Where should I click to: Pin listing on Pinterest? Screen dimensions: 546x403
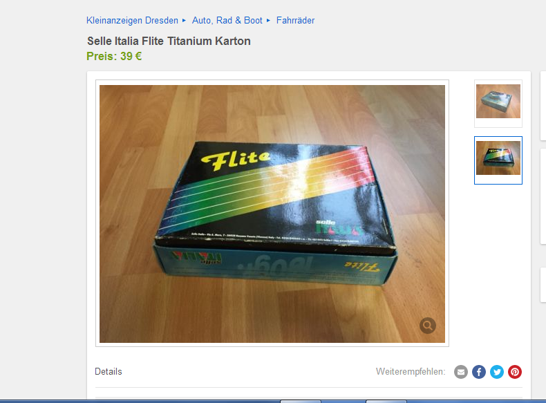(515, 372)
